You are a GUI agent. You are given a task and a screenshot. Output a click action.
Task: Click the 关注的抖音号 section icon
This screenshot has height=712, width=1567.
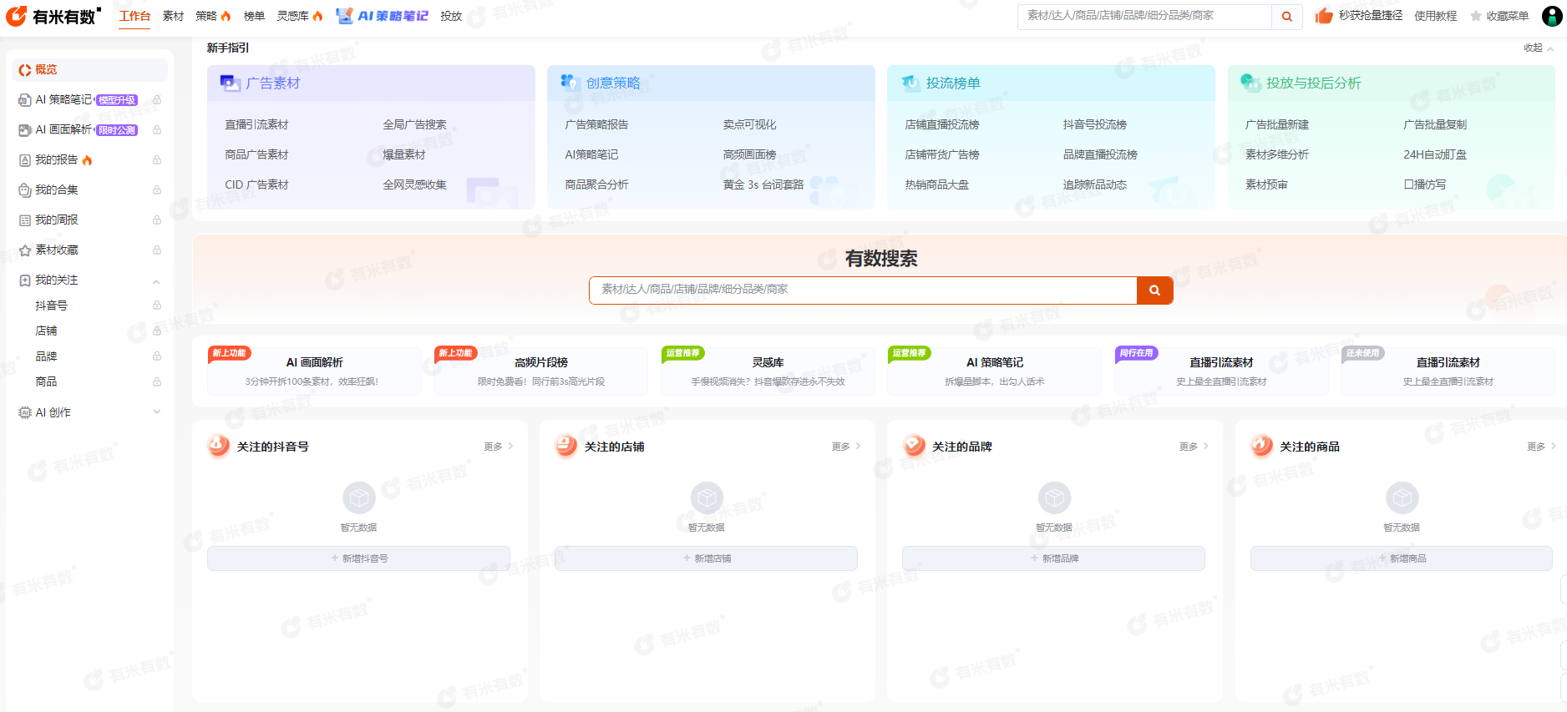point(219,446)
